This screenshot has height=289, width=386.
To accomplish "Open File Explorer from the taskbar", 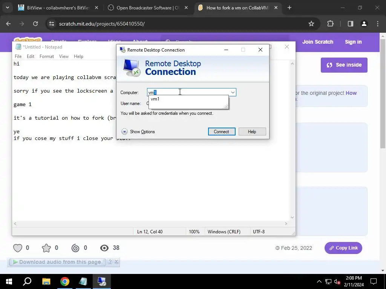I will pyautogui.click(x=46, y=281).
